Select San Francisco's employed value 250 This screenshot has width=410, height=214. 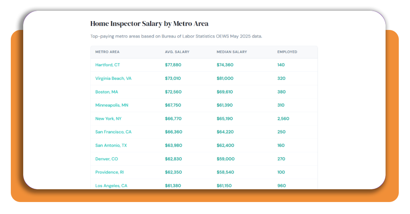click(x=281, y=132)
